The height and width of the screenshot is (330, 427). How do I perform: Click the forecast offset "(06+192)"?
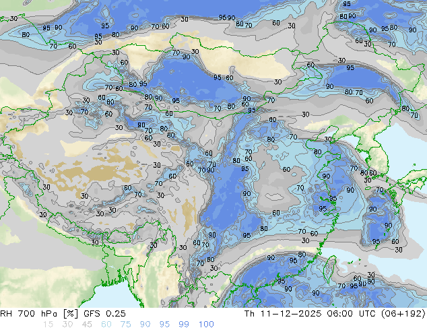coord(403,314)
